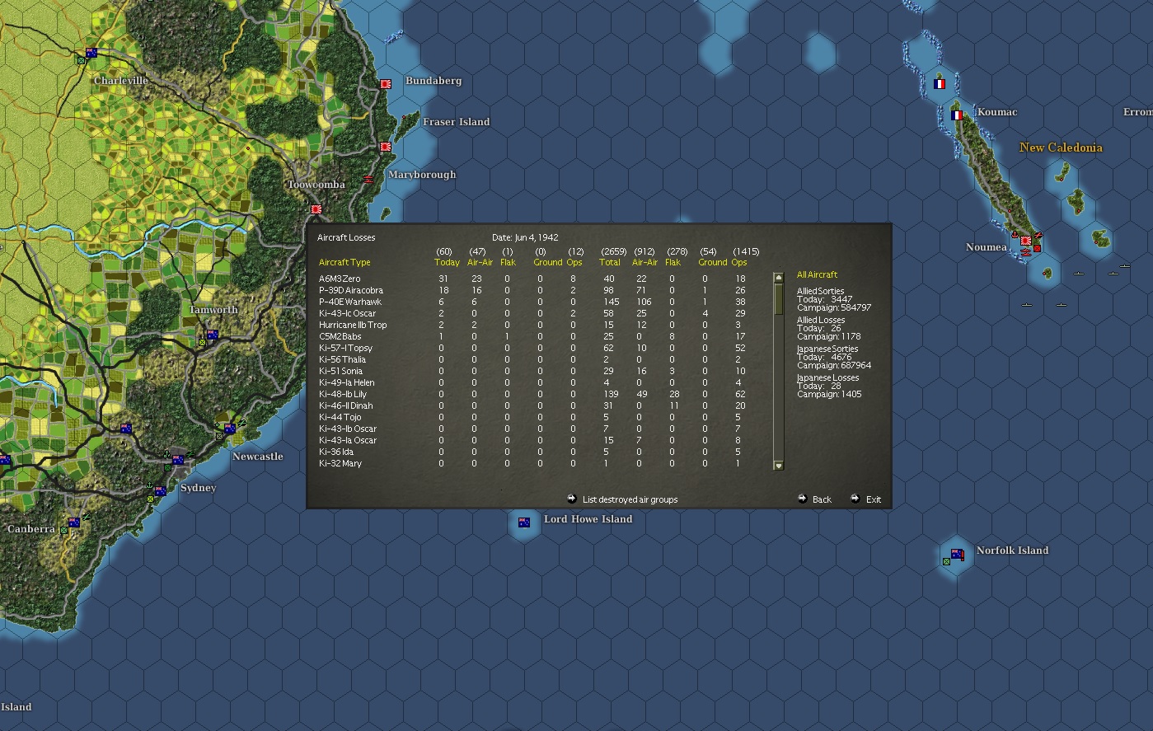Select the Ki-32 Mary row
The width and height of the screenshot is (1153, 731).
(x=533, y=463)
